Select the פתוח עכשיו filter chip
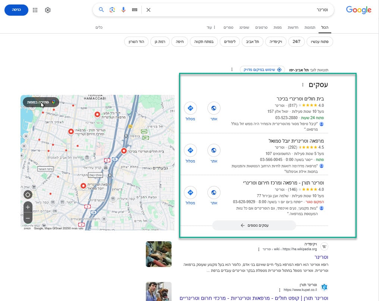The image size is (379, 301). click(320, 41)
